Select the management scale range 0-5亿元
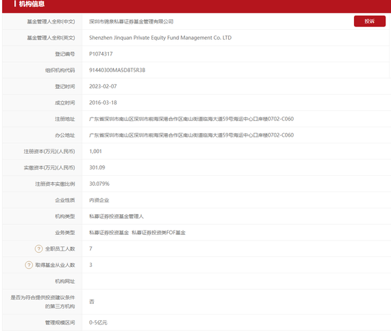This screenshot has width=391, height=331. [x=98, y=322]
